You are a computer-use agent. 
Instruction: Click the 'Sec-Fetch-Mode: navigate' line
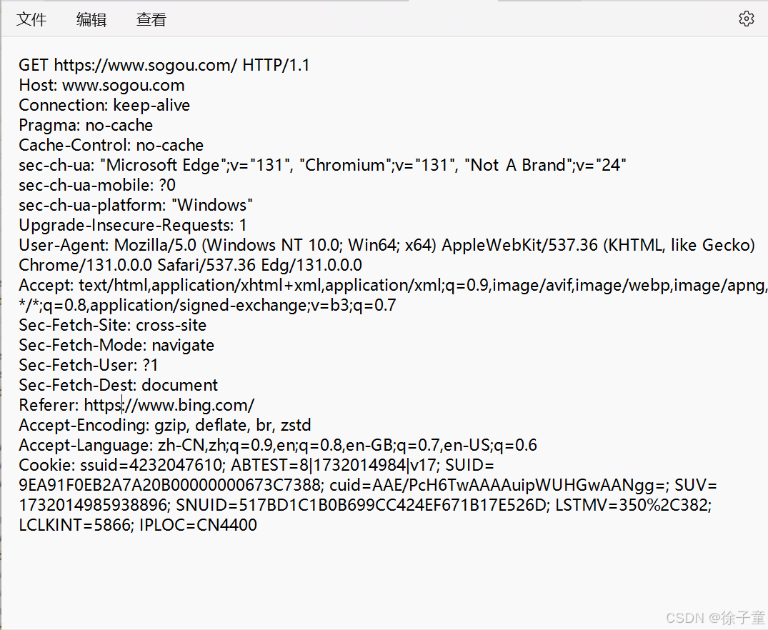(x=116, y=346)
